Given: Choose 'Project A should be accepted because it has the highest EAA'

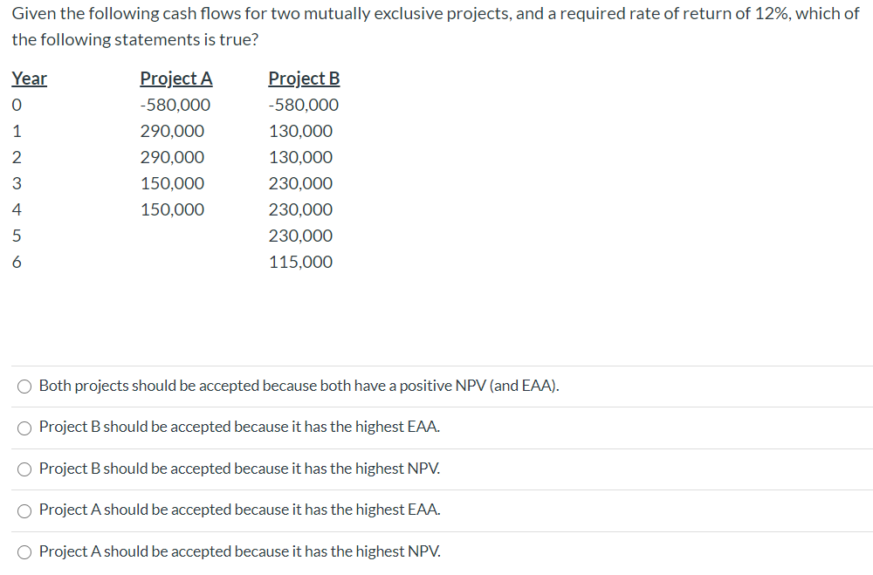Looking at the screenshot, I should (x=24, y=510).
